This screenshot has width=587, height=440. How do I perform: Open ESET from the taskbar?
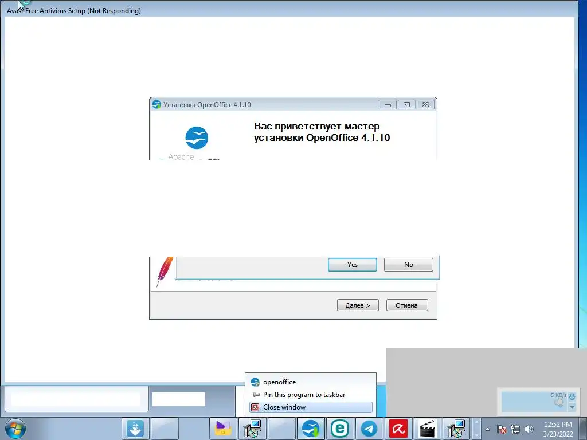340,429
